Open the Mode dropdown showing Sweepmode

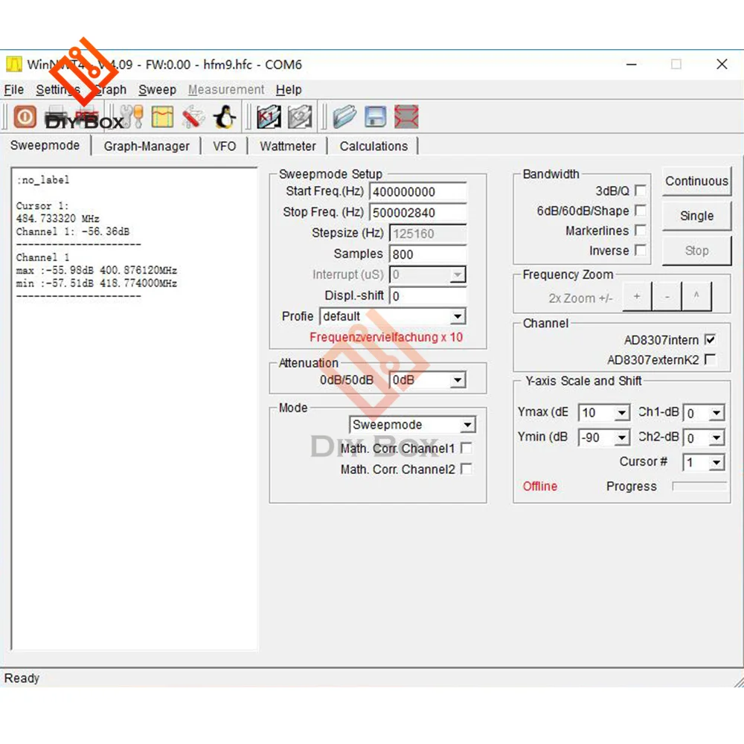(x=412, y=425)
